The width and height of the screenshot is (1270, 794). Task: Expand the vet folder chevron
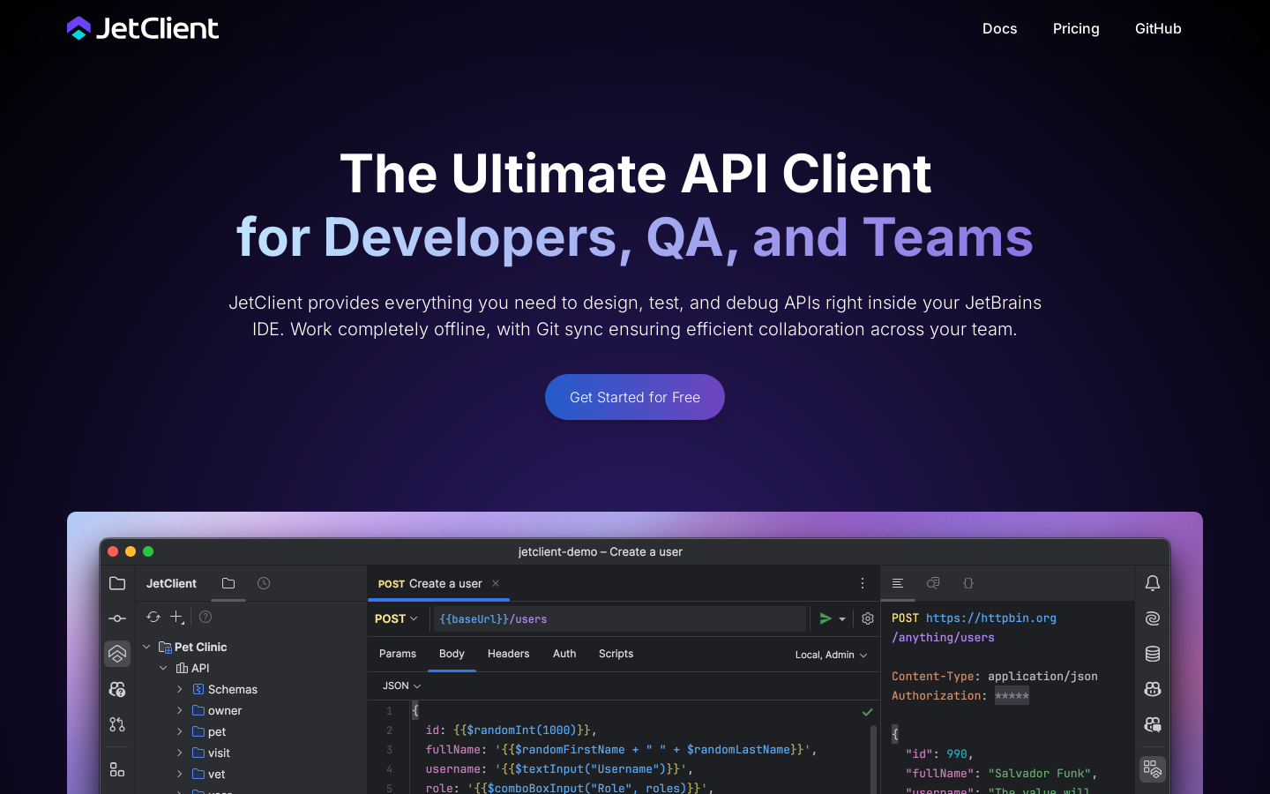[180, 774]
